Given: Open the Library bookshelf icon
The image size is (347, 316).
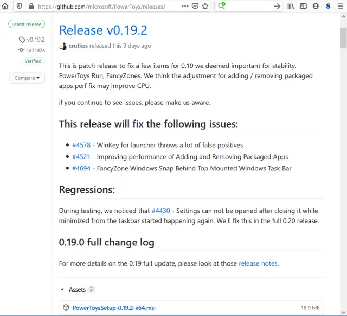Looking at the screenshot, I should coord(291,6).
